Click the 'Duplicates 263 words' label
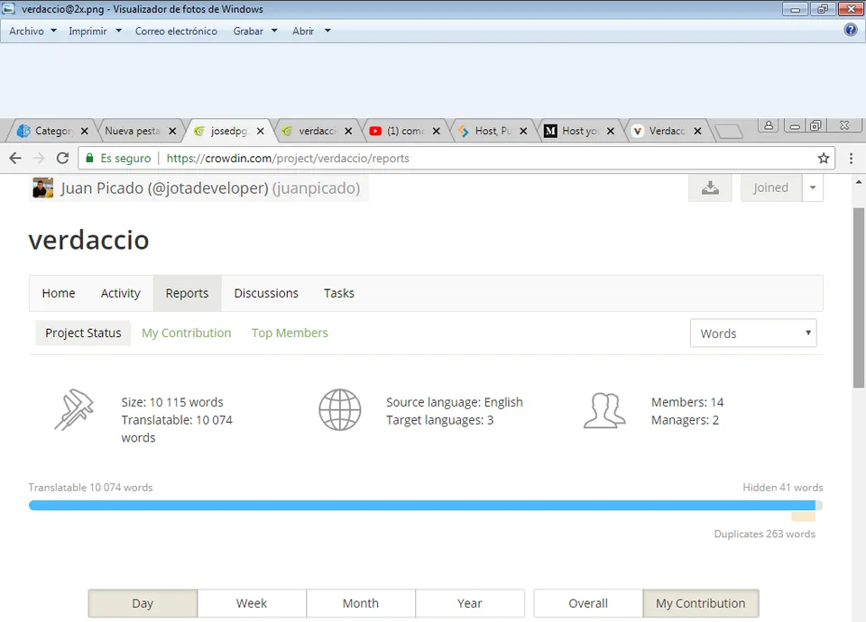The height and width of the screenshot is (622, 866). [764, 534]
